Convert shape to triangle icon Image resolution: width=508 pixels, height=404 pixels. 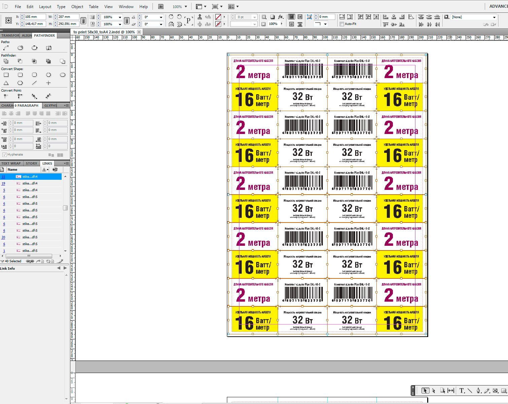(x=6, y=83)
